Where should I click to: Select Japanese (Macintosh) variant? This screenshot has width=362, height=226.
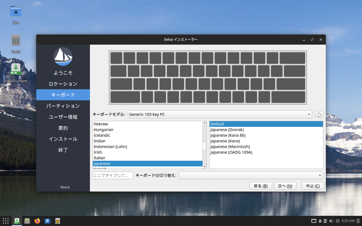pyautogui.click(x=266, y=147)
